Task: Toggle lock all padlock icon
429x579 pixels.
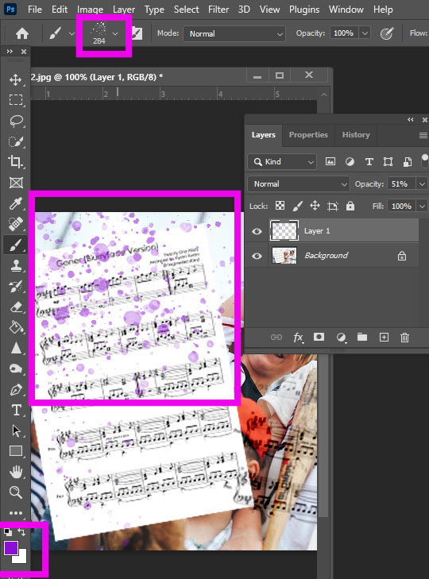Action: 350,206
